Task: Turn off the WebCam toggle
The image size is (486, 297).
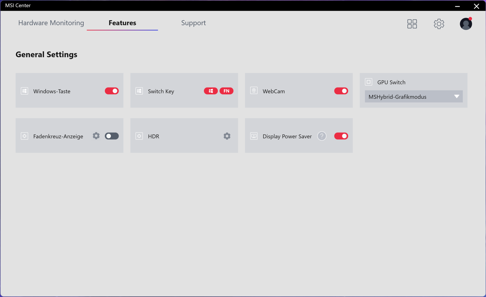Action: [x=341, y=91]
